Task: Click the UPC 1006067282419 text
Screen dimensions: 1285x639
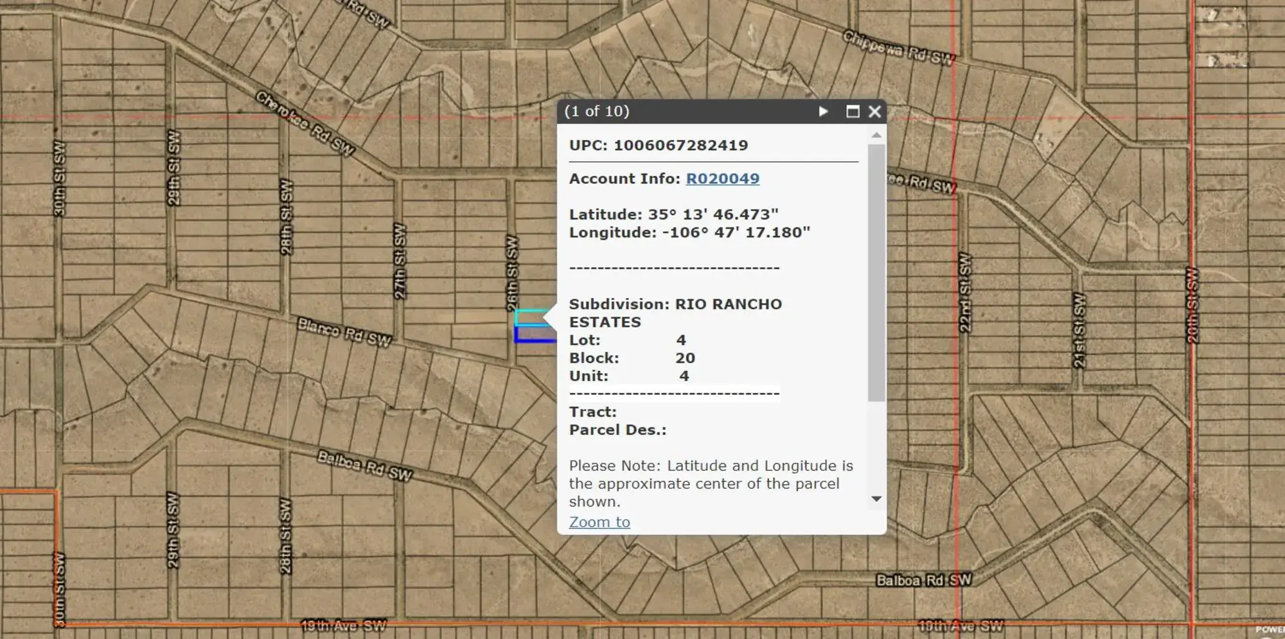Action: [657, 144]
